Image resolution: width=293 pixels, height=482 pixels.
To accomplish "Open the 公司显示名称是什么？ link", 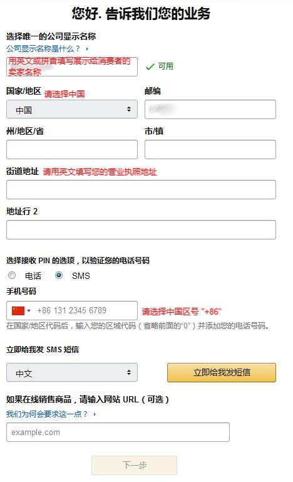I will (x=43, y=48).
